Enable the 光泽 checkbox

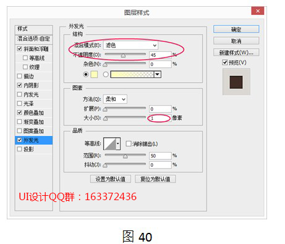coord(19,103)
